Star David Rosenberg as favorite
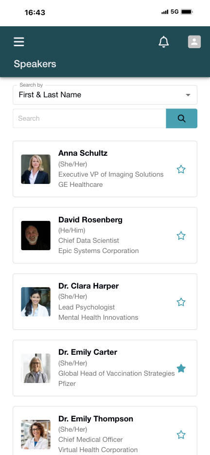Viewport: 210px width, 455px height. click(181, 236)
